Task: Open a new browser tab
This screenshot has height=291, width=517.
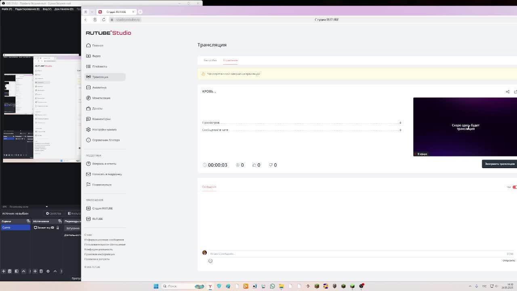Action: (x=140, y=12)
